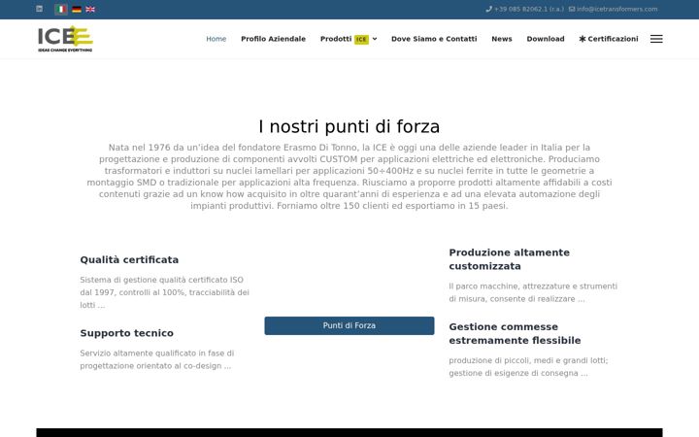
Task: Open Gestione commesse estremamente flessibile heading
Action: click(x=515, y=333)
